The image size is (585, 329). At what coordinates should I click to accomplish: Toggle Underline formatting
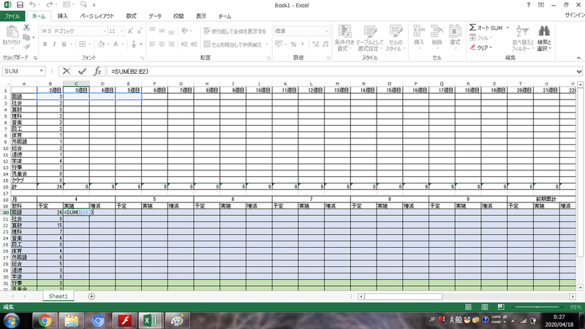point(64,44)
